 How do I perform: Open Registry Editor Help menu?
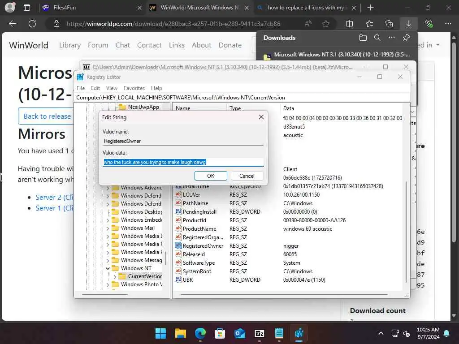click(156, 88)
